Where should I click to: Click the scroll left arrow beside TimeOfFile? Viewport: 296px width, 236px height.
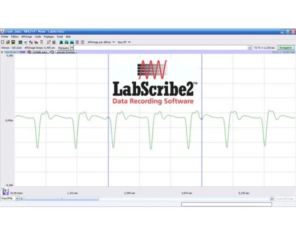[22, 199]
